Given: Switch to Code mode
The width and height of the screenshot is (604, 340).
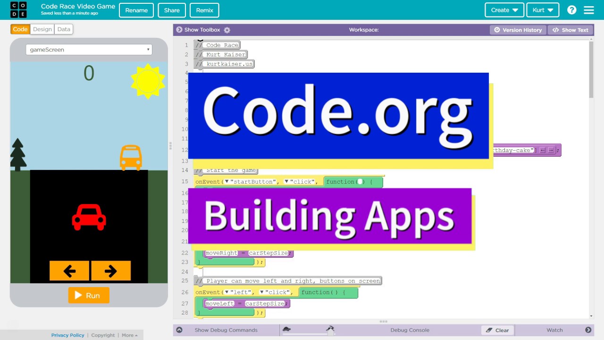Looking at the screenshot, I should point(20,29).
